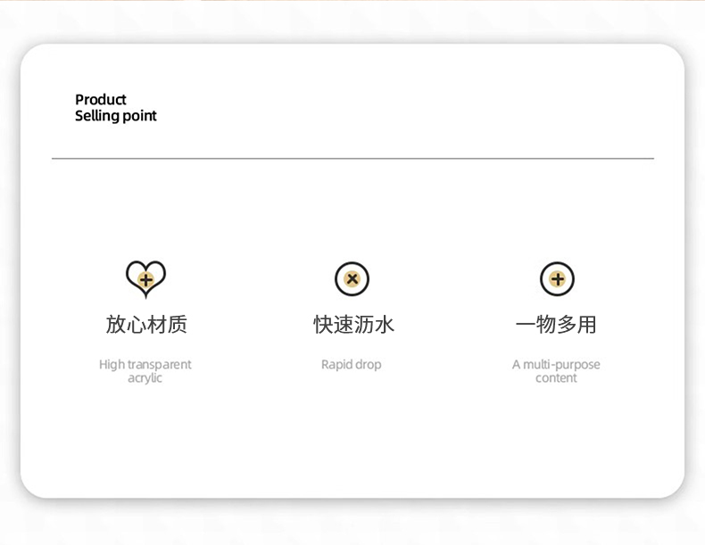Click the "High transparent acrylic" caption
705x545 pixels.
(145, 371)
